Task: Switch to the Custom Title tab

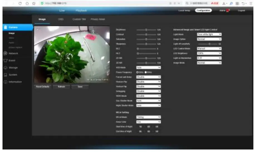Action: click(79, 19)
